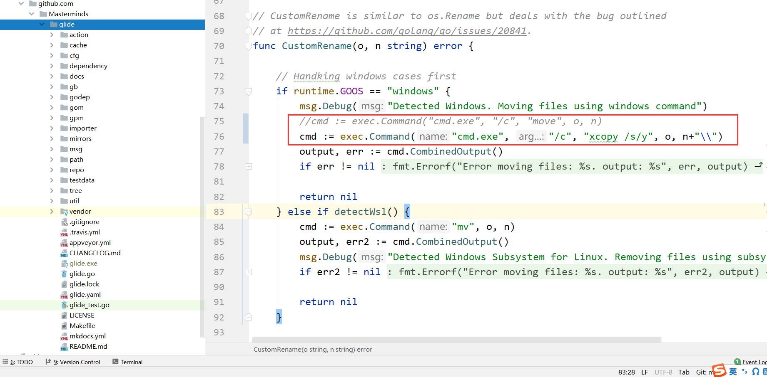This screenshot has height=377, width=767.
Task: Click the CHANGELOG.md markdown file icon
Action: click(x=64, y=253)
